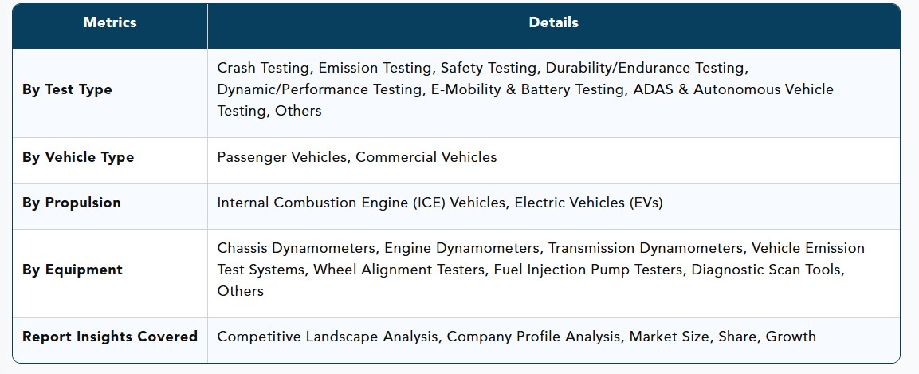919x374 pixels.
Task: Click Electric Vehicles (EVs) text
Action: point(588,203)
